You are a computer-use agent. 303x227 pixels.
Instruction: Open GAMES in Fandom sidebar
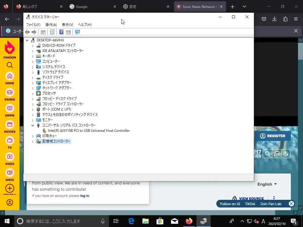pyautogui.click(x=10, y=95)
